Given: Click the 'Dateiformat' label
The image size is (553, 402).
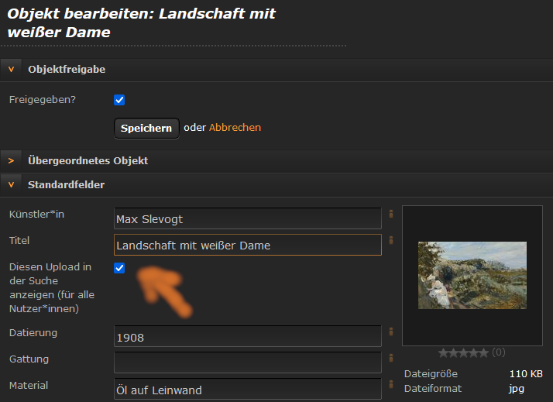Looking at the screenshot, I should [433, 389].
